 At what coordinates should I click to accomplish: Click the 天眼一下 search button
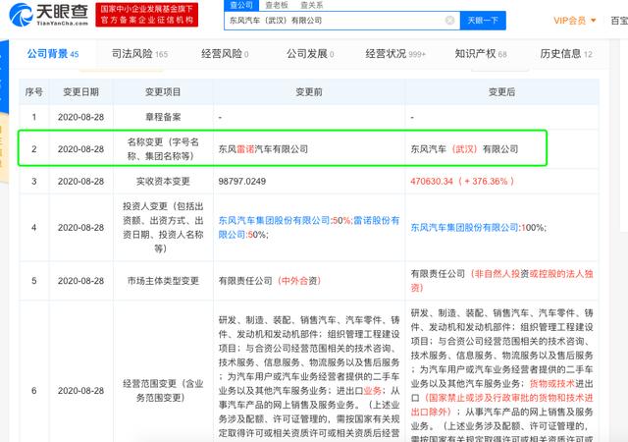click(x=483, y=20)
